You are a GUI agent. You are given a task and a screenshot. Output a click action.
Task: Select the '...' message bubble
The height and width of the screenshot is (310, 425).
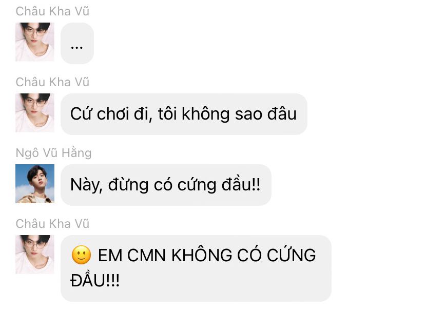tap(77, 43)
